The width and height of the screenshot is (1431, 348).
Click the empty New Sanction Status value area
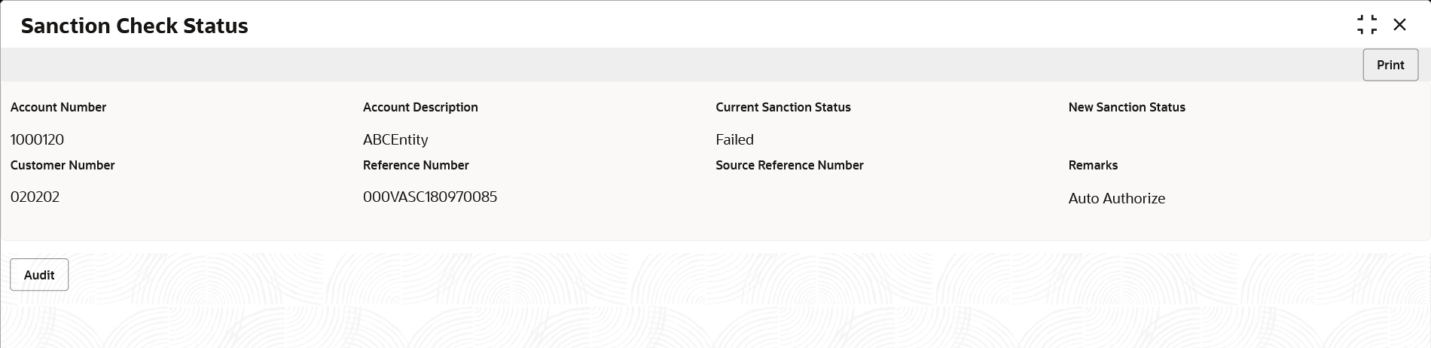pos(1243,139)
